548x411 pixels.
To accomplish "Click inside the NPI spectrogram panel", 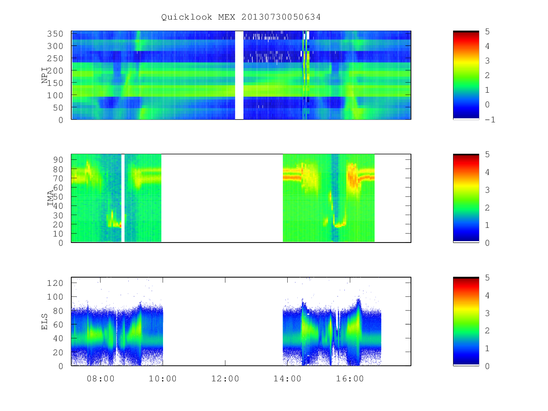I will [241, 75].
